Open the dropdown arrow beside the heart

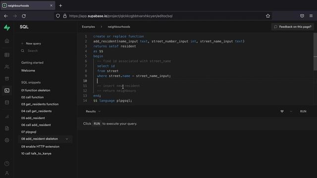(291, 111)
